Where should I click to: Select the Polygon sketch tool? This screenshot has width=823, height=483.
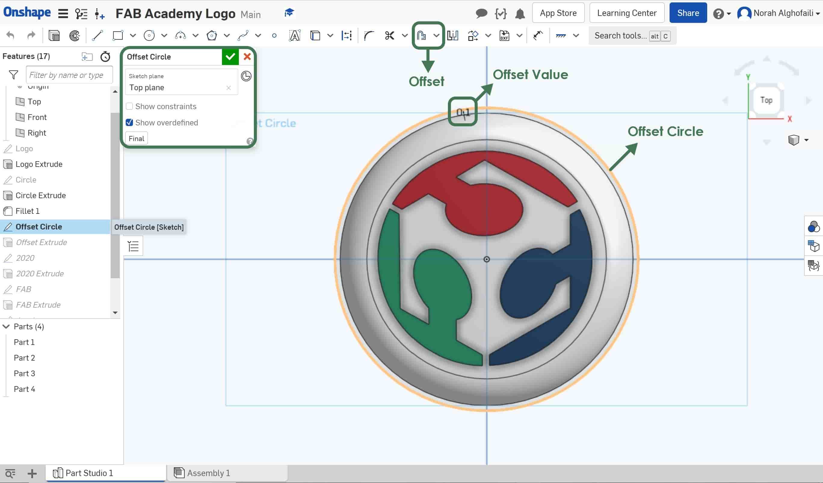(212, 35)
